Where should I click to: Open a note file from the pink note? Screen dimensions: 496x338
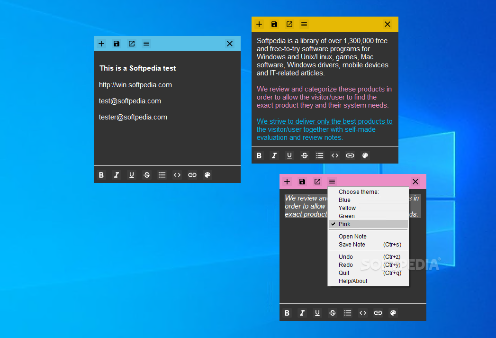pos(317,182)
